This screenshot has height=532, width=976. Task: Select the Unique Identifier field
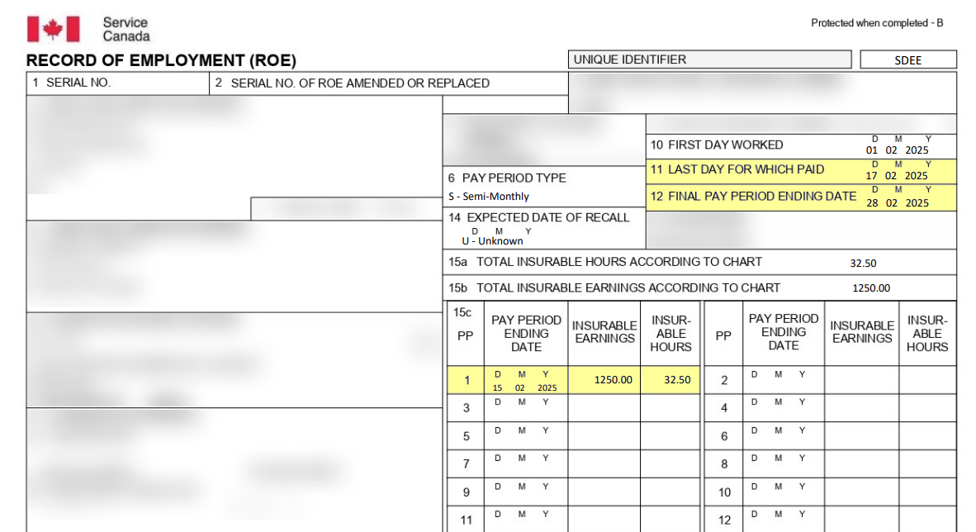[x=710, y=59]
